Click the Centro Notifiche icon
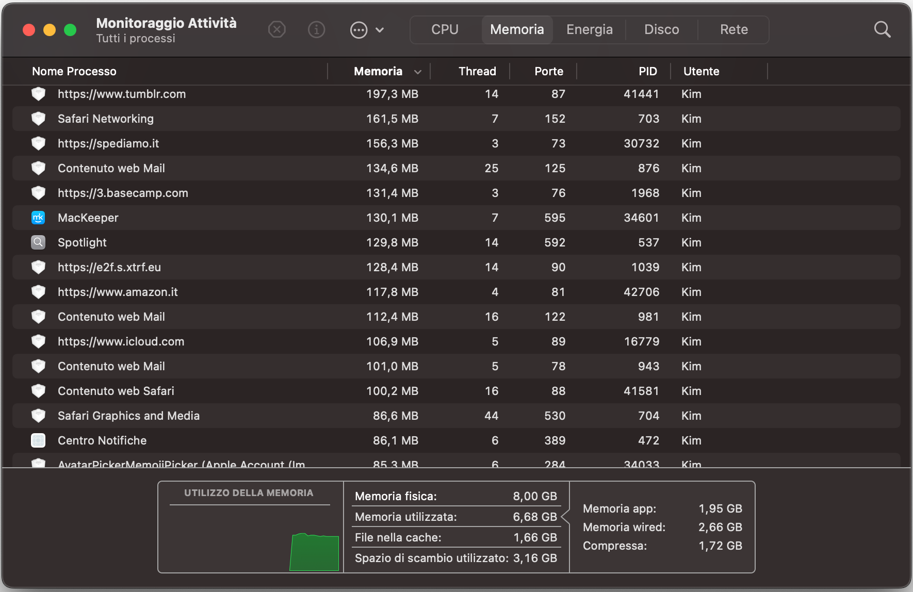913x592 pixels. [x=38, y=440]
